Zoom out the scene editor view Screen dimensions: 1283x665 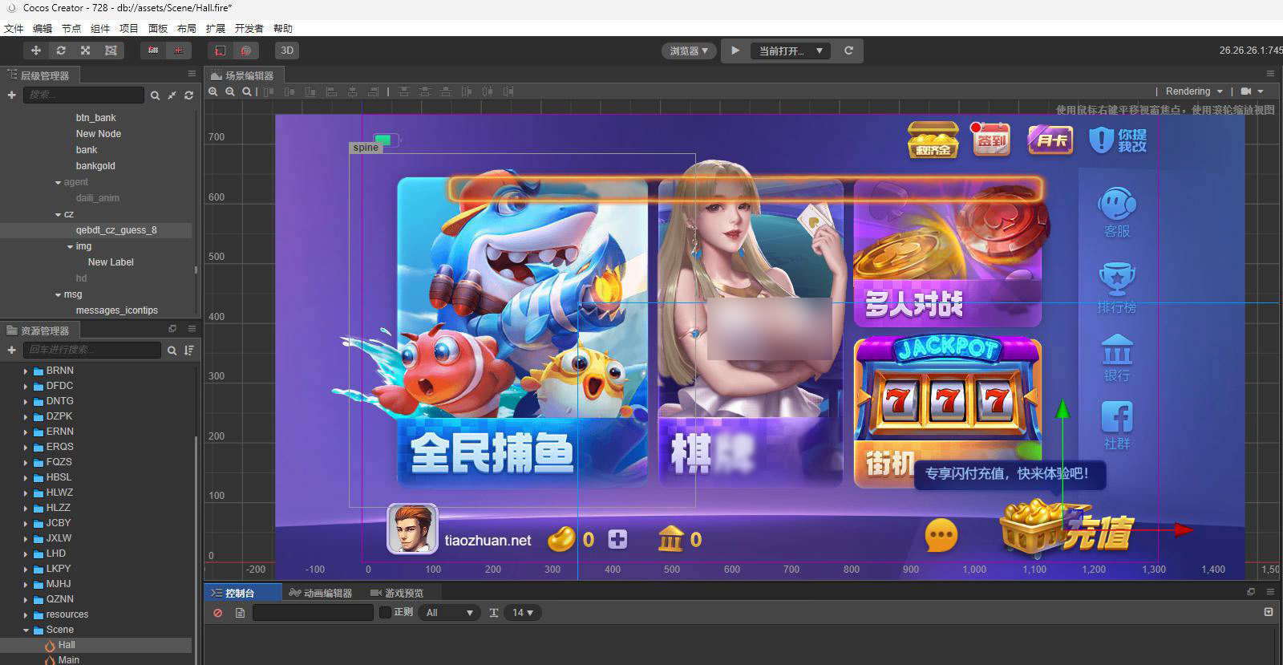[x=230, y=92]
